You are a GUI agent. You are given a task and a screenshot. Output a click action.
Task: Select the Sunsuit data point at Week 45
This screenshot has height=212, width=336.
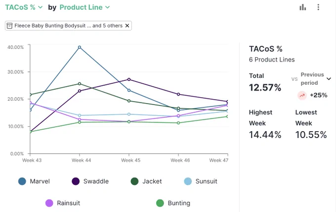129,114
